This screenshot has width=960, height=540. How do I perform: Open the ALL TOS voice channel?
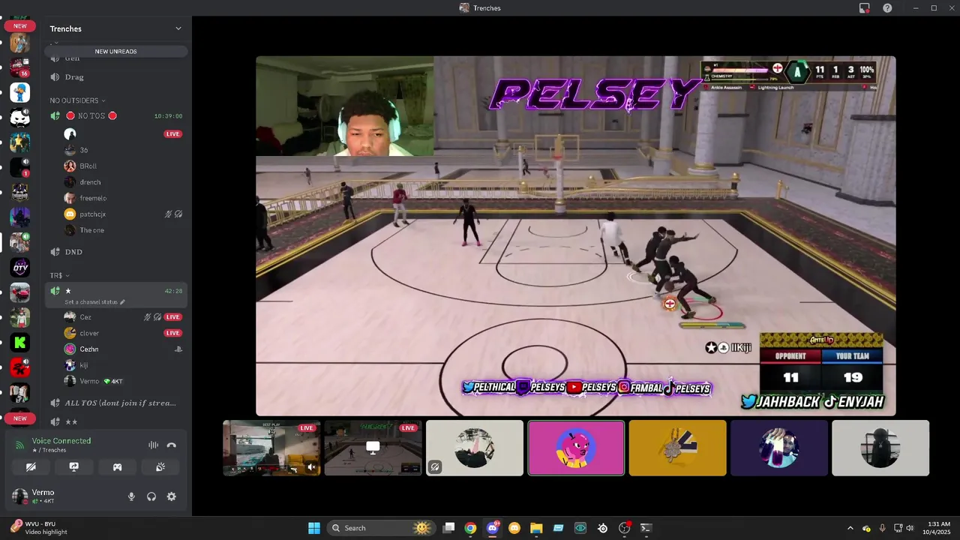pos(116,403)
